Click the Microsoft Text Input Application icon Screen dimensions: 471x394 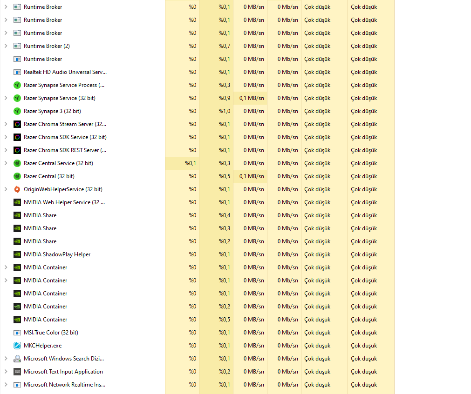tap(17, 372)
